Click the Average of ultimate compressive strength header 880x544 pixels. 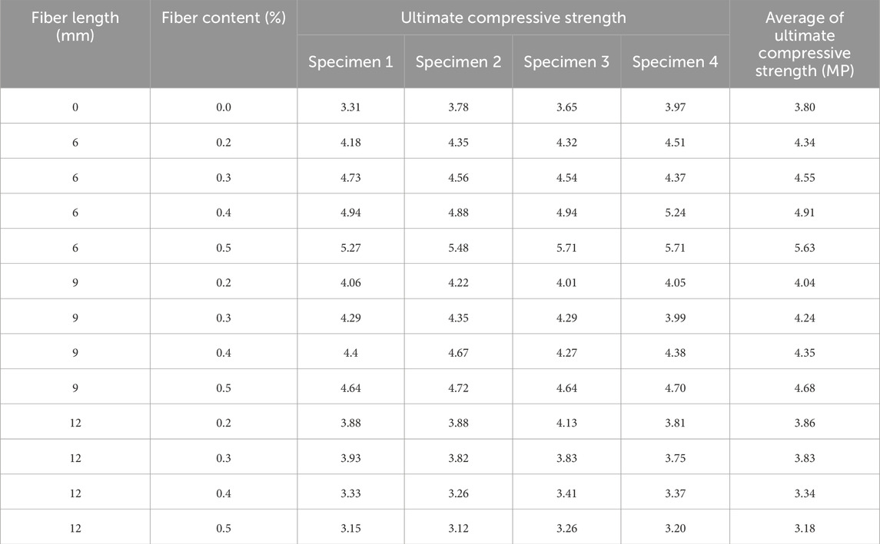[804, 45]
